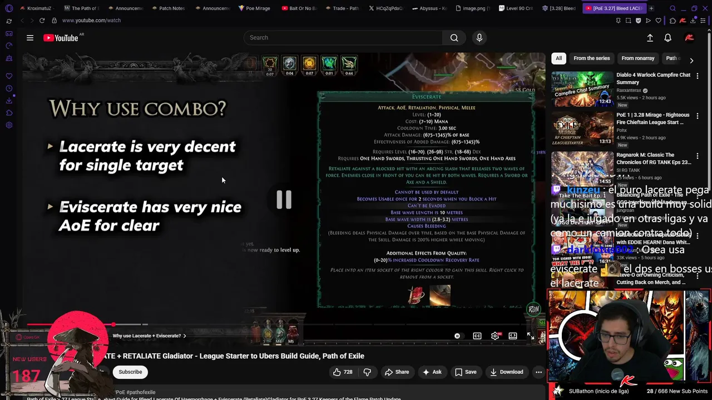This screenshot has height=400, width=712.
Task: Seek on the red video progress bar
Action: pyautogui.click(x=70, y=324)
